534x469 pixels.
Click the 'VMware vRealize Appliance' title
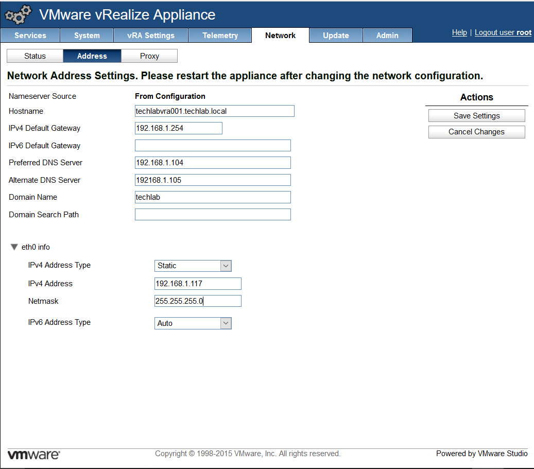[x=127, y=14]
